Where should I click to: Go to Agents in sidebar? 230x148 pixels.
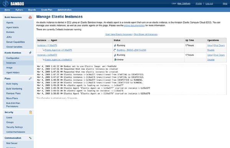tap(10, 23)
